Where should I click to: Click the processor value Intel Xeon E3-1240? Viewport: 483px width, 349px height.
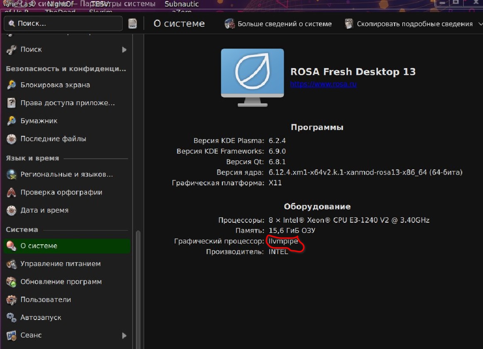(x=349, y=220)
